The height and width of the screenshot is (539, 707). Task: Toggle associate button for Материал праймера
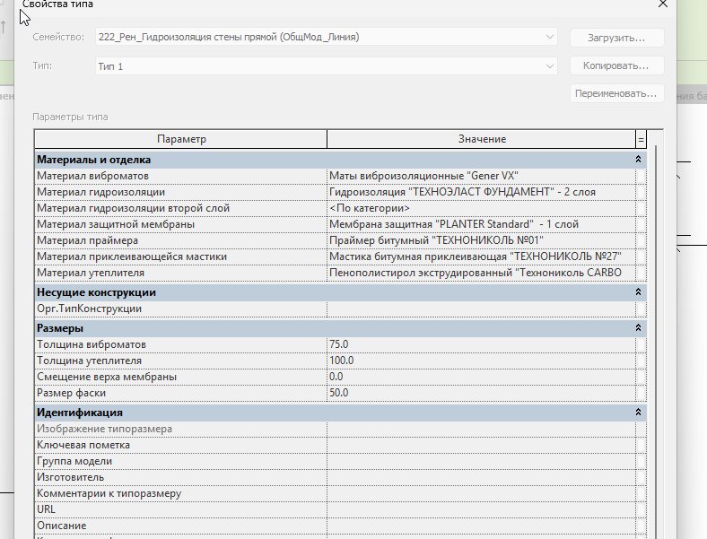click(641, 240)
